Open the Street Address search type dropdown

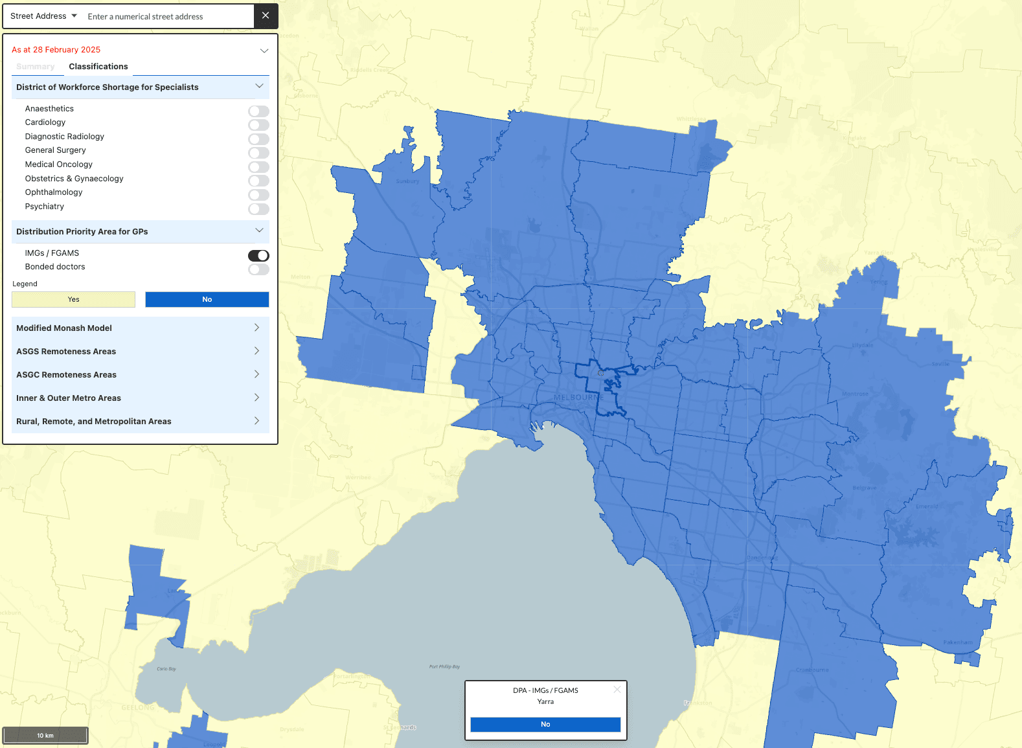tap(43, 16)
